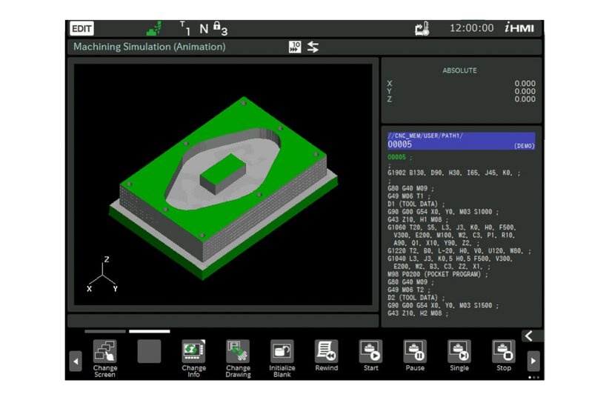Click the fast-forward speed 10 icon
This screenshot has width=609, height=400.
295,47
